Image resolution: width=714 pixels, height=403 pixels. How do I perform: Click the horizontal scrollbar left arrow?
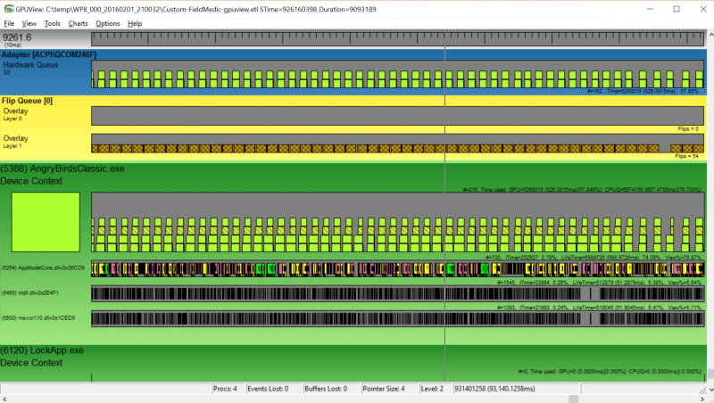[4, 399]
